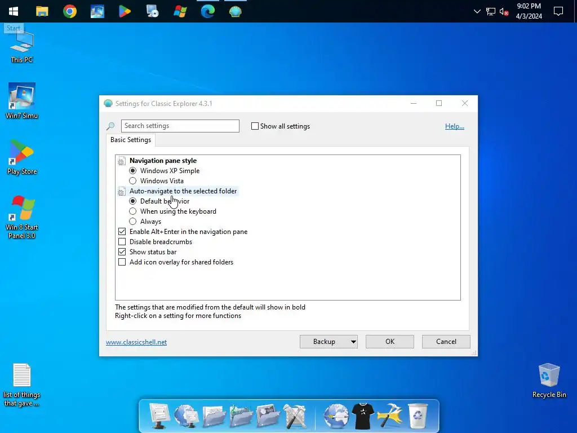
Task: Open the pictures folder dock icon
Action: pyautogui.click(x=268, y=416)
